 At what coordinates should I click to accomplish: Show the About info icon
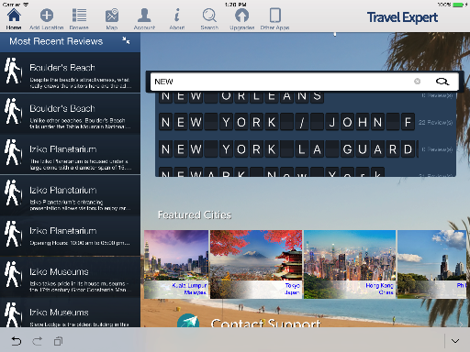click(177, 18)
